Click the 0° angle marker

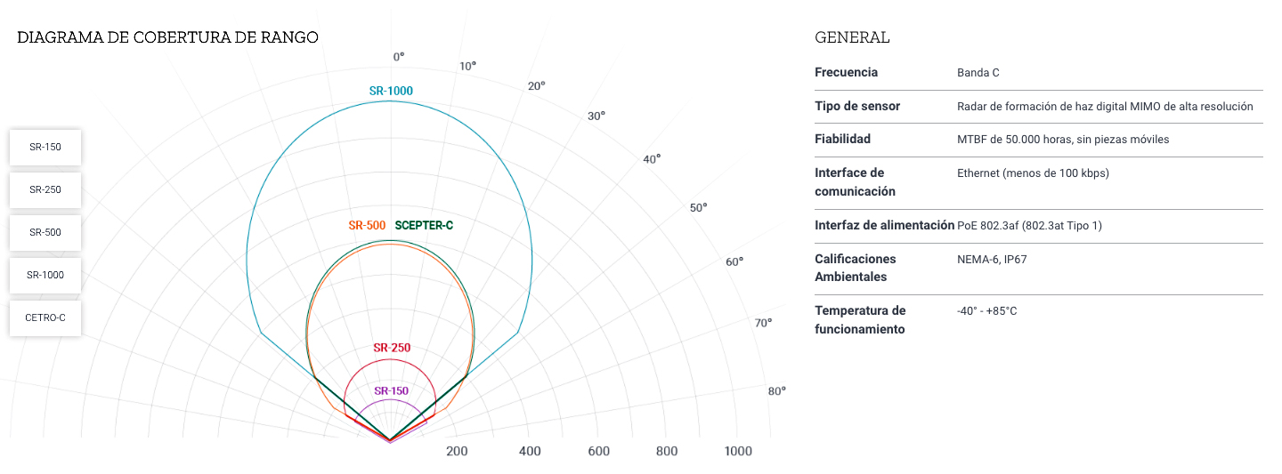(399, 56)
